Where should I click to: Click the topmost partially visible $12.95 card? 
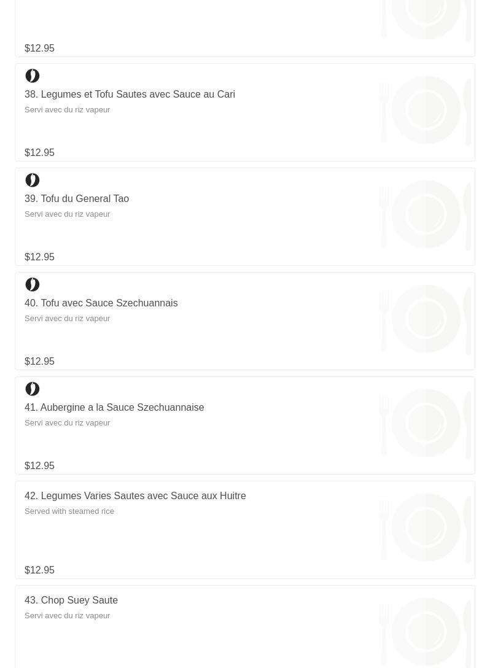245,28
